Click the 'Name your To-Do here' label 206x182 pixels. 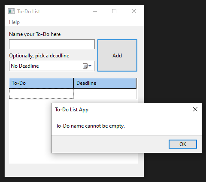point(35,34)
